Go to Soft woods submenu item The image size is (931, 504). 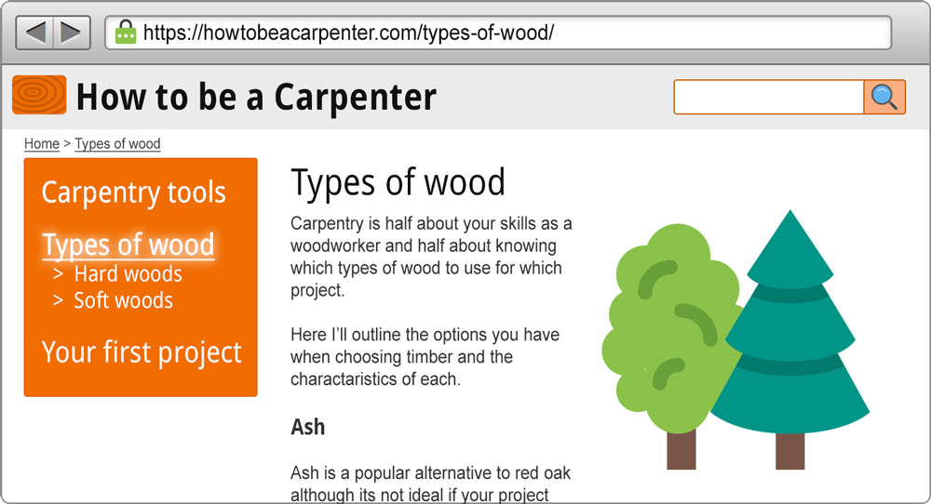pyautogui.click(x=123, y=300)
